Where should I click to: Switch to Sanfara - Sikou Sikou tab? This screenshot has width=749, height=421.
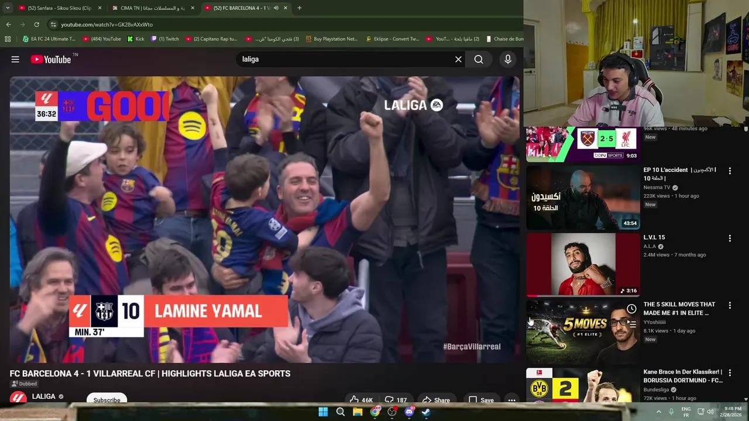(59, 8)
